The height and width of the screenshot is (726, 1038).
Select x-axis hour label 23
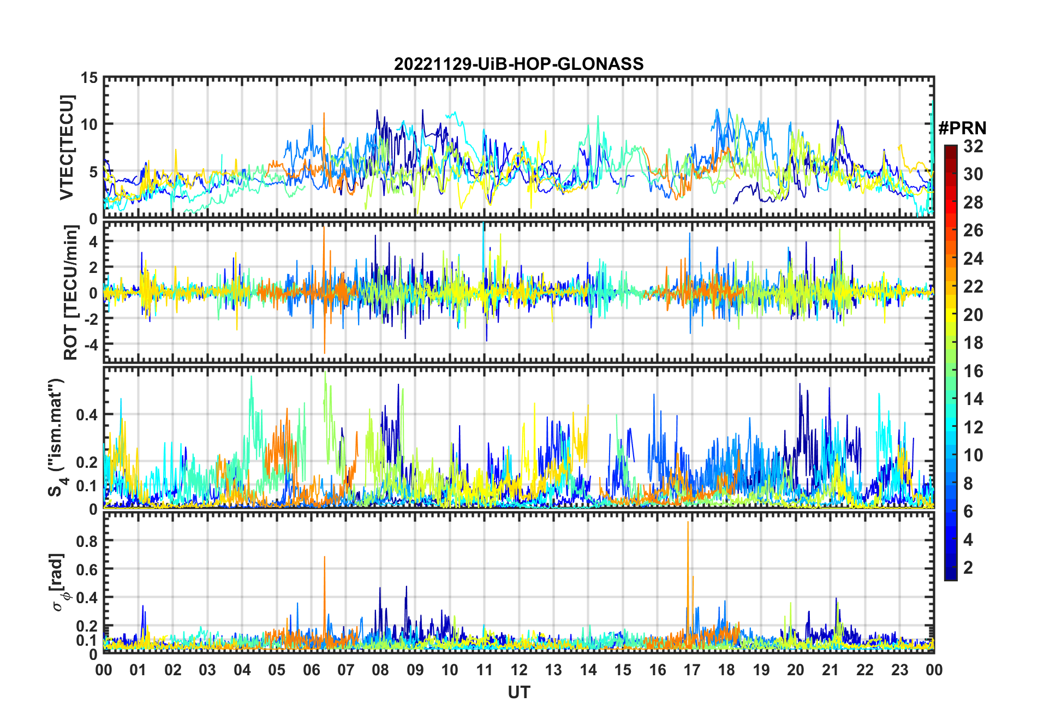899,670
